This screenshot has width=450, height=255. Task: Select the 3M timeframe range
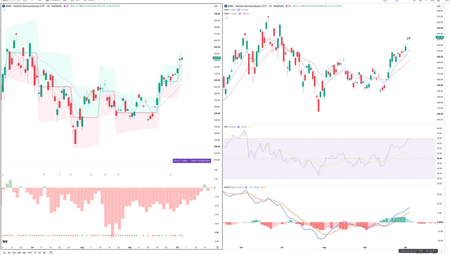tap(19, 253)
